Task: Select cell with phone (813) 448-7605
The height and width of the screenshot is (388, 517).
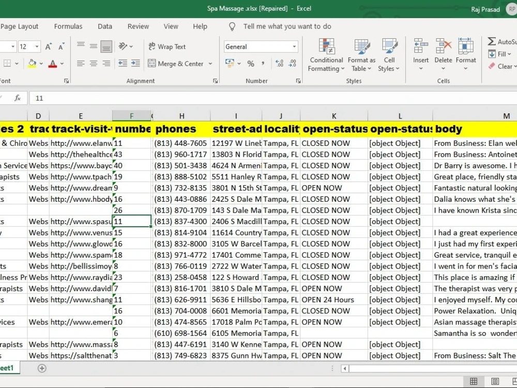Action: (x=181, y=143)
